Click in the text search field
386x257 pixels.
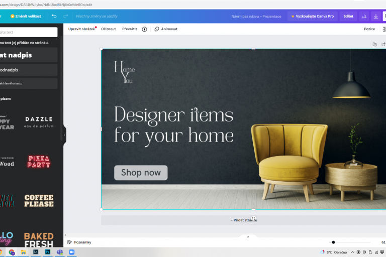coord(28,32)
